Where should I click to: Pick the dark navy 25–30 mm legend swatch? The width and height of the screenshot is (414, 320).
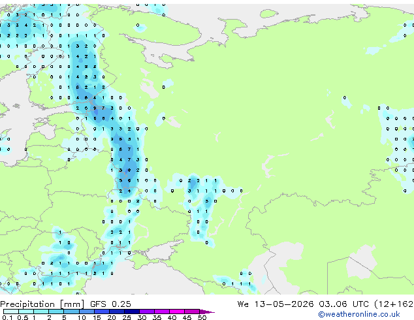point(132,312)
